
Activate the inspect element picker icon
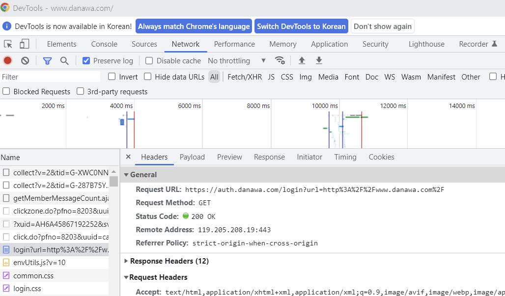coord(8,44)
